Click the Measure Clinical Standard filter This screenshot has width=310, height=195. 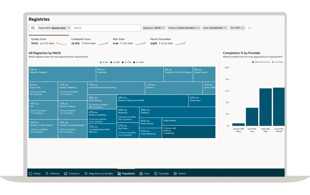point(184,28)
